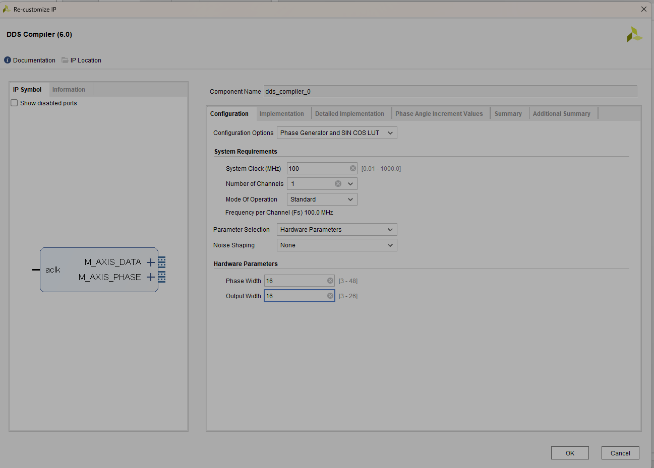654x468 pixels.
Task: Click the Hardware Parameters section heading
Action: tap(246, 264)
